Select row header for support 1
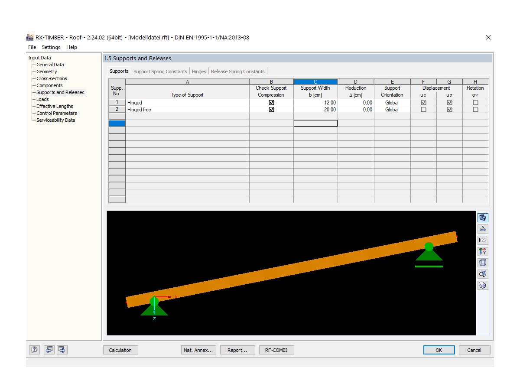 (117, 103)
